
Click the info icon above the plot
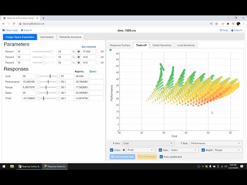click(x=111, y=50)
